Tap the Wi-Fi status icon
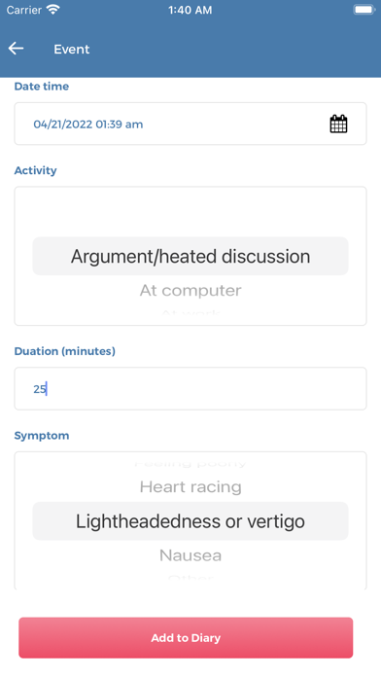 pos(53,10)
